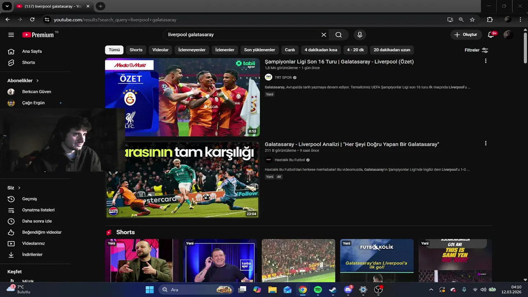Open the Hastalık Bu Futbol channel link
This screenshot has width=528, height=297.
click(x=290, y=160)
